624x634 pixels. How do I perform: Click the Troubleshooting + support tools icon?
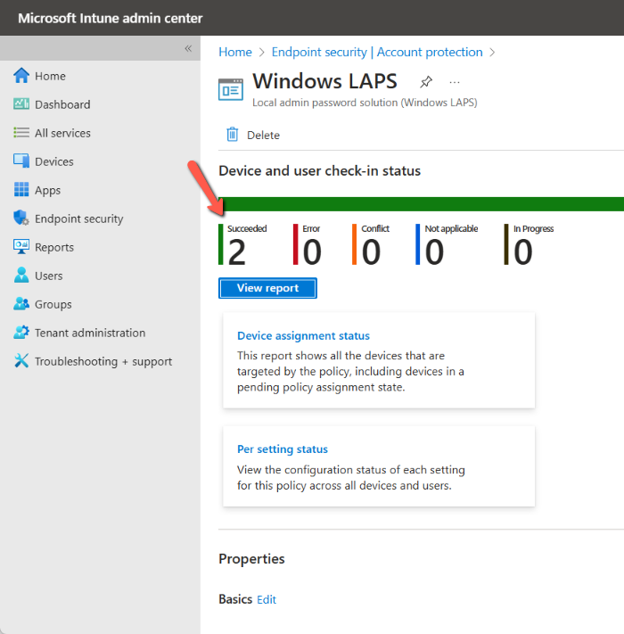pyautogui.click(x=21, y=360)
